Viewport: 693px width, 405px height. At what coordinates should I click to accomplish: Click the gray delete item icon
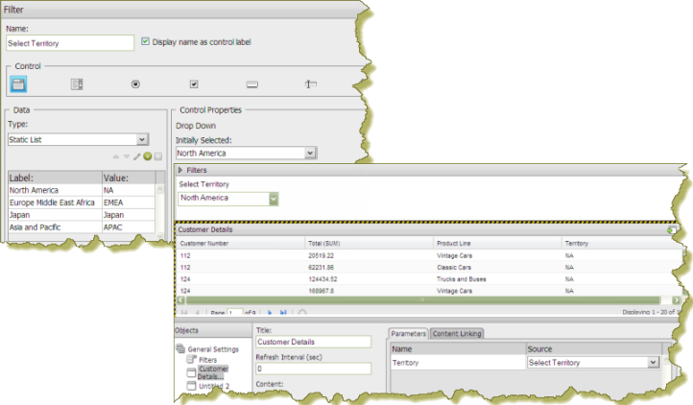pyautogui.click(x=157, y=156)
